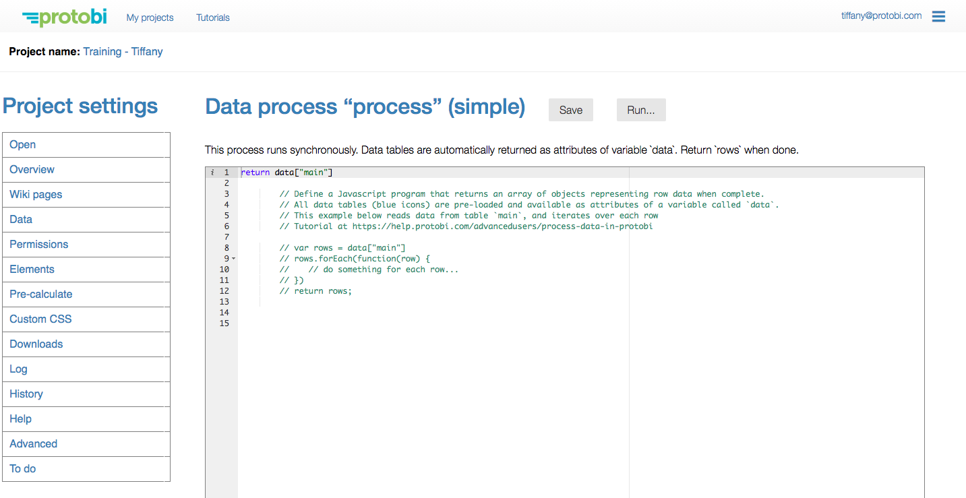Open the Wiki pages section
966x498 pixels.
(x=36, y=194)
